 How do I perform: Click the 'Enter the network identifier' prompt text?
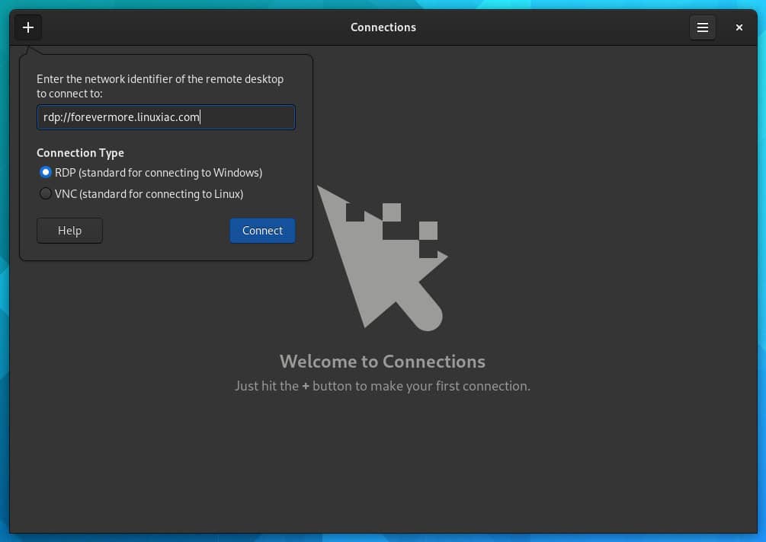click(x=160, y=86)
